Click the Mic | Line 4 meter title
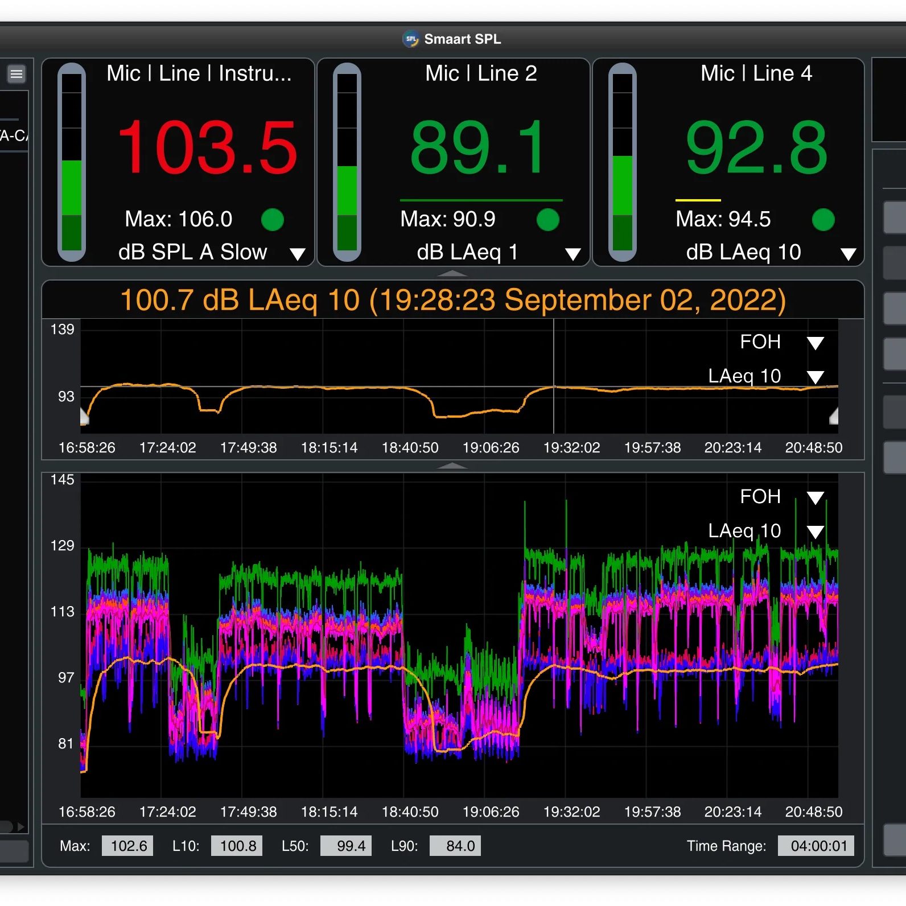906x906 pixels. (756, 73)
